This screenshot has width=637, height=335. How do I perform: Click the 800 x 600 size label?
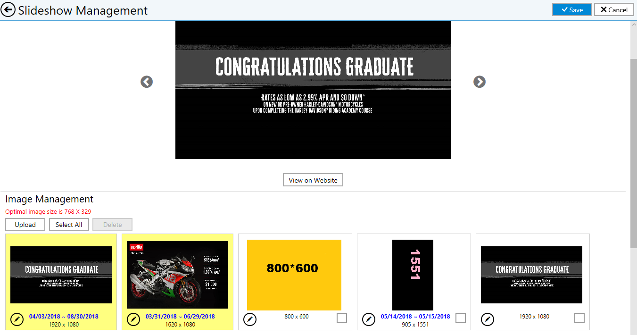tap(297, 317)
